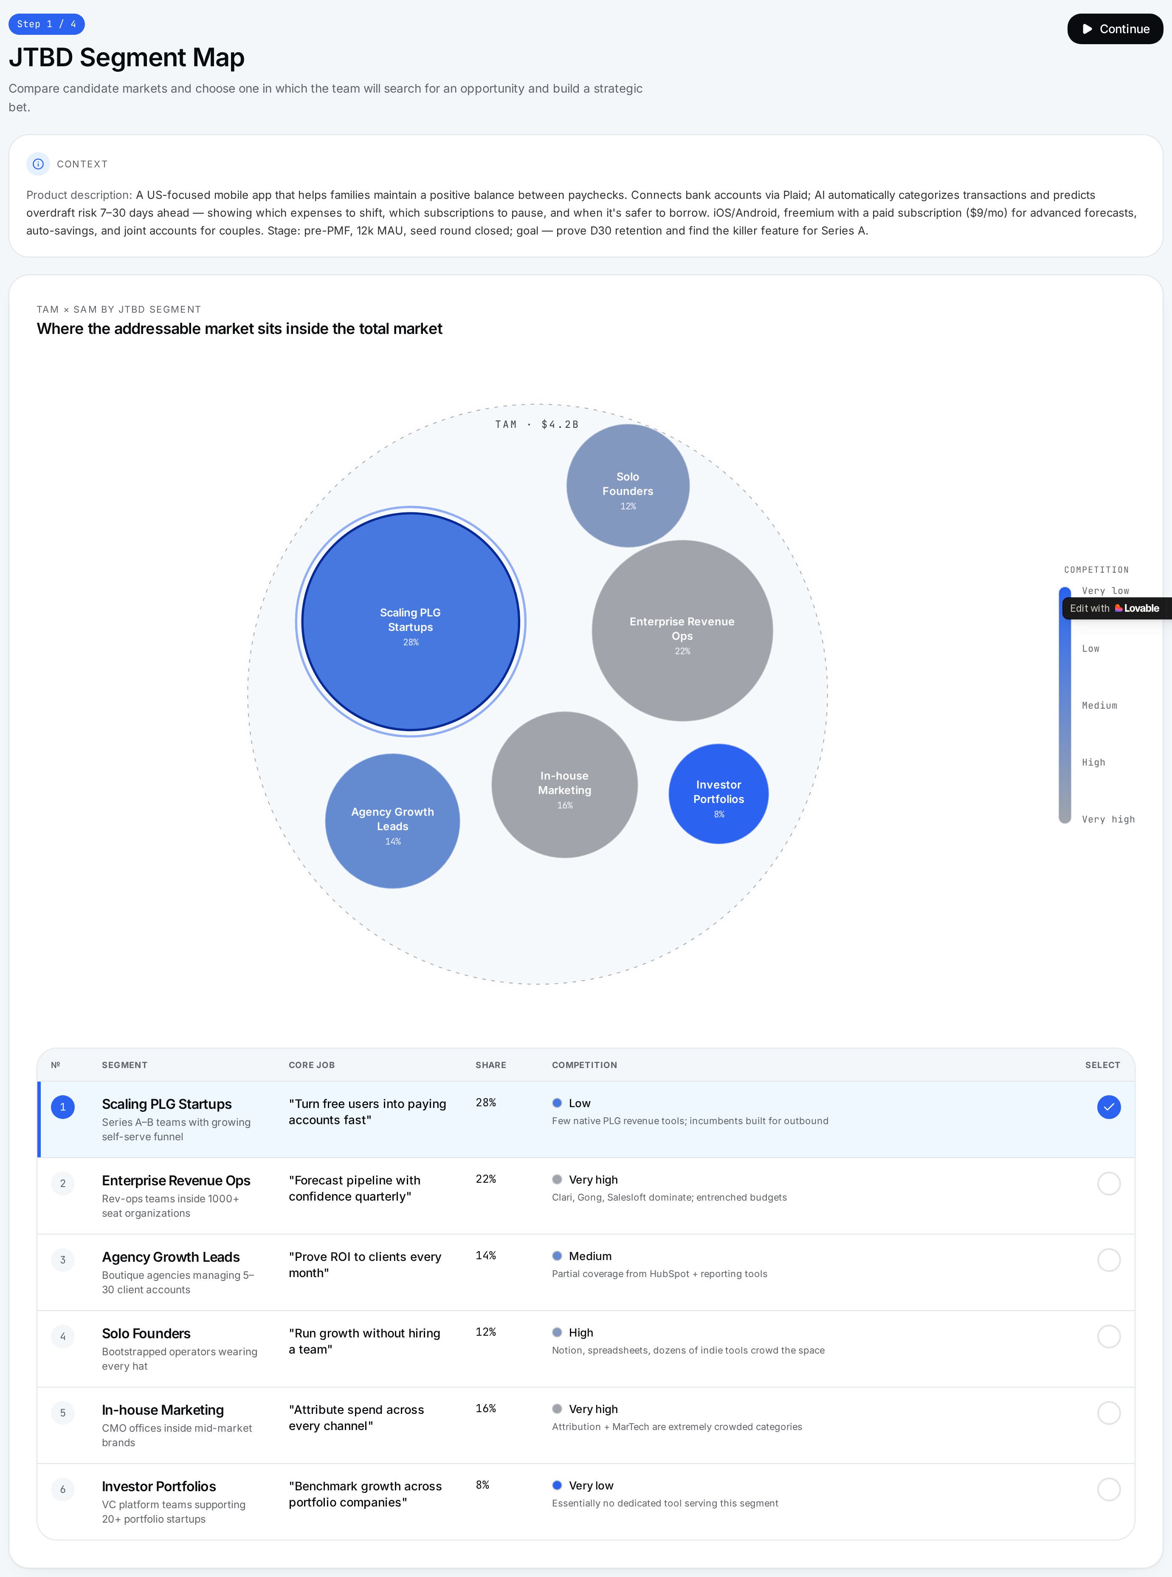The image size is (1172, 1577).
Task: Click the JTBD Segment Map heading
Action: (126, 57)
